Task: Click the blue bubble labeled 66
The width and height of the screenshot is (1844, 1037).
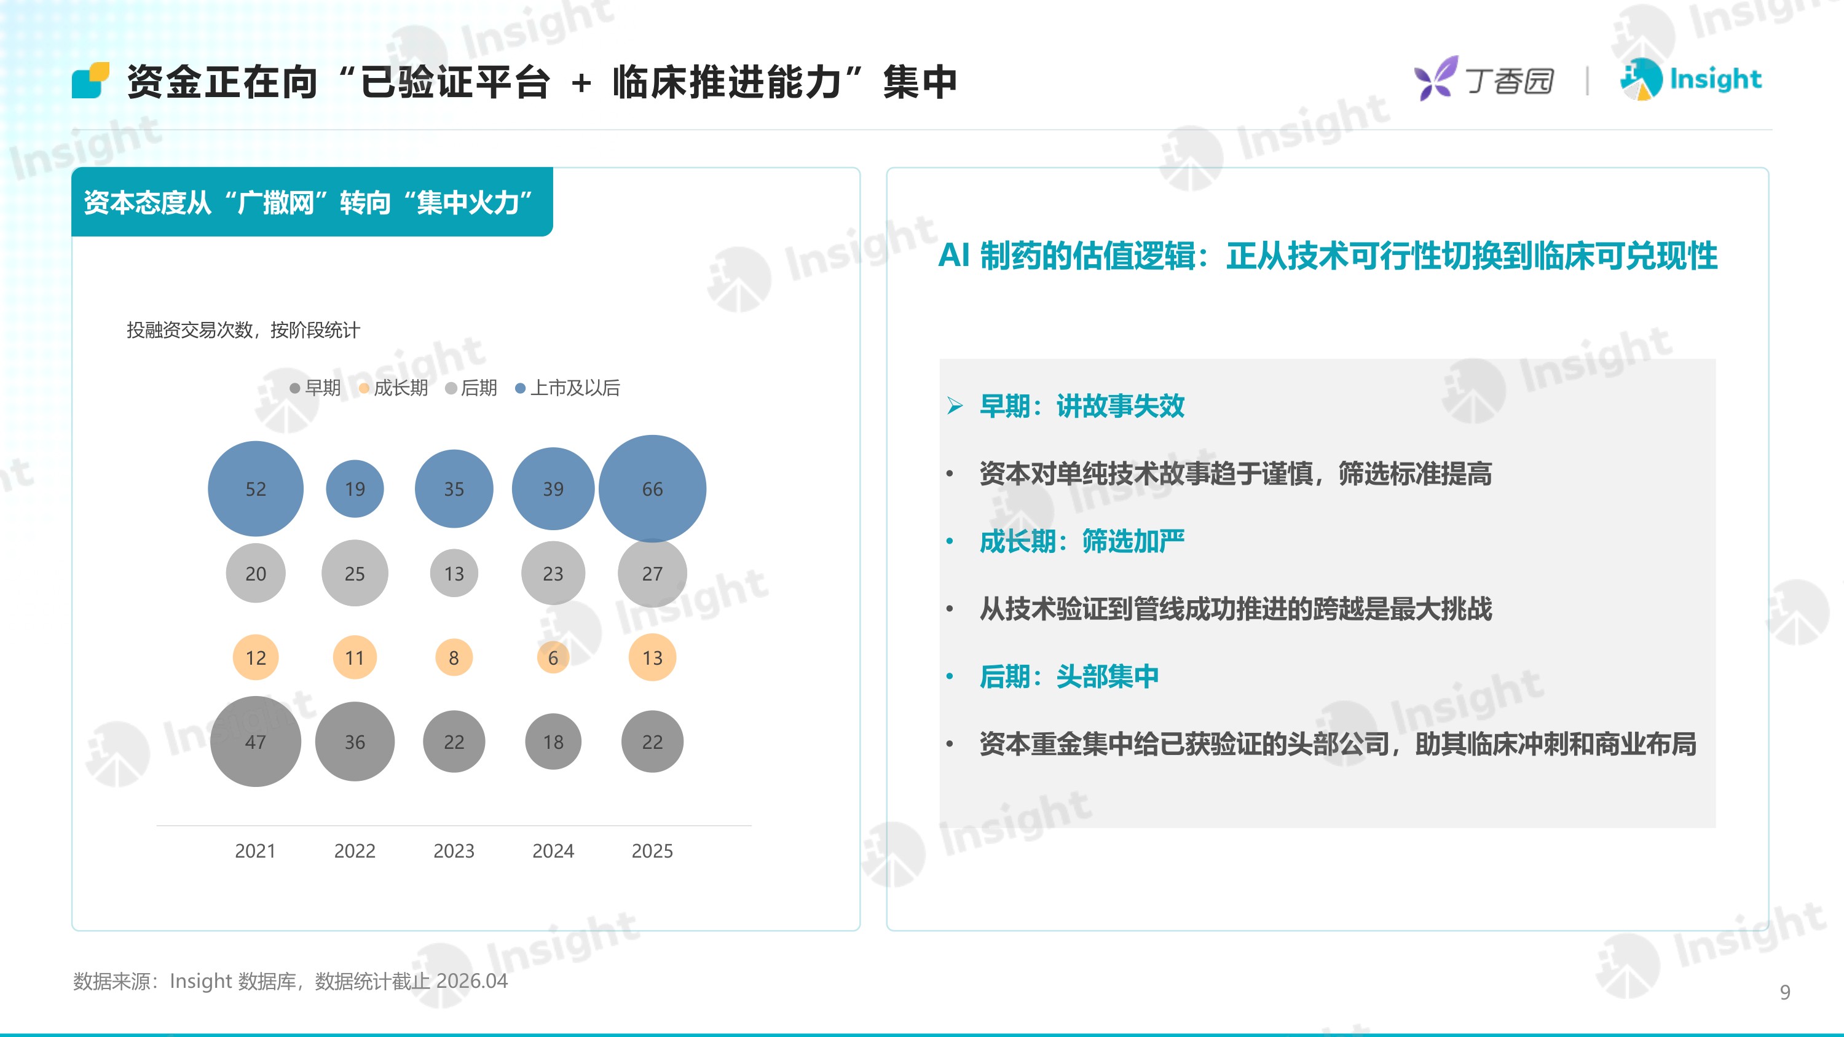Action: tap(652, 489)
